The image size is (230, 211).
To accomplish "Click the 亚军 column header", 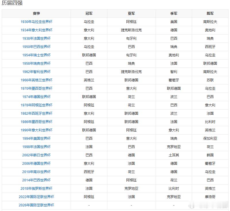I will 131,14.
